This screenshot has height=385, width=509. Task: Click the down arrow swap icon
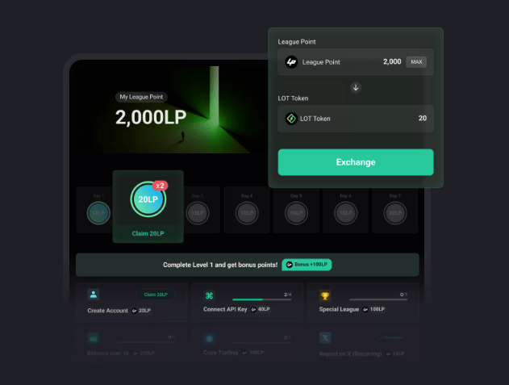click(x=356, y=87)
